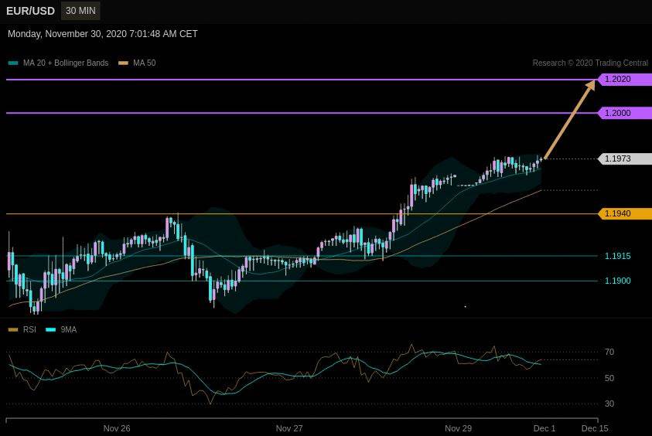652x436 pixels.
Task: Click the 1.2020 resistance price tag
Action: click(625, 79)
